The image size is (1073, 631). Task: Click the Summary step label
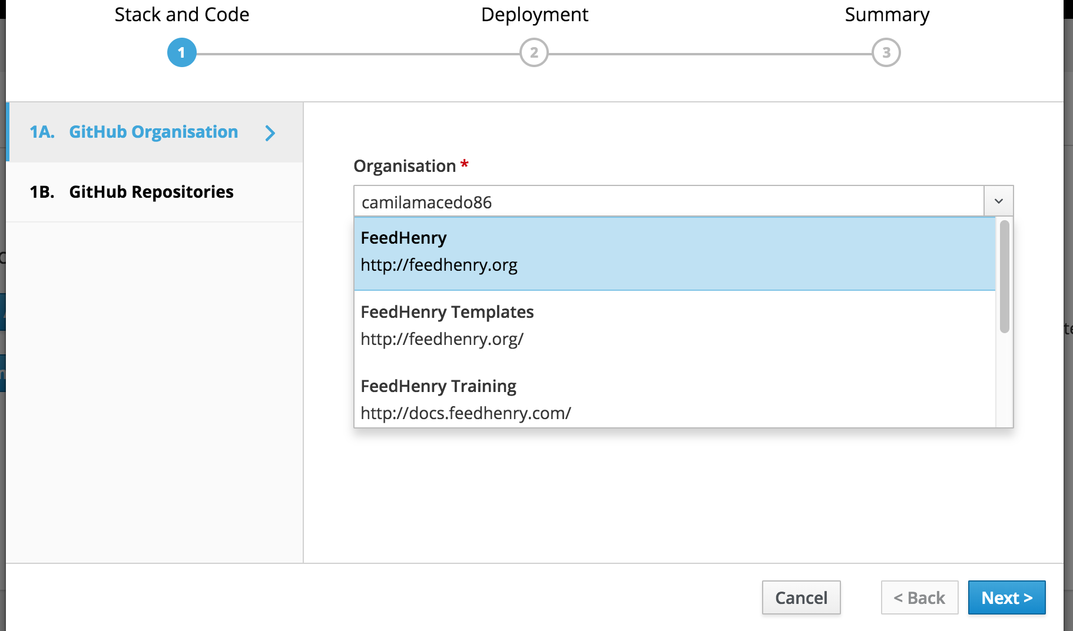(886, 14)
